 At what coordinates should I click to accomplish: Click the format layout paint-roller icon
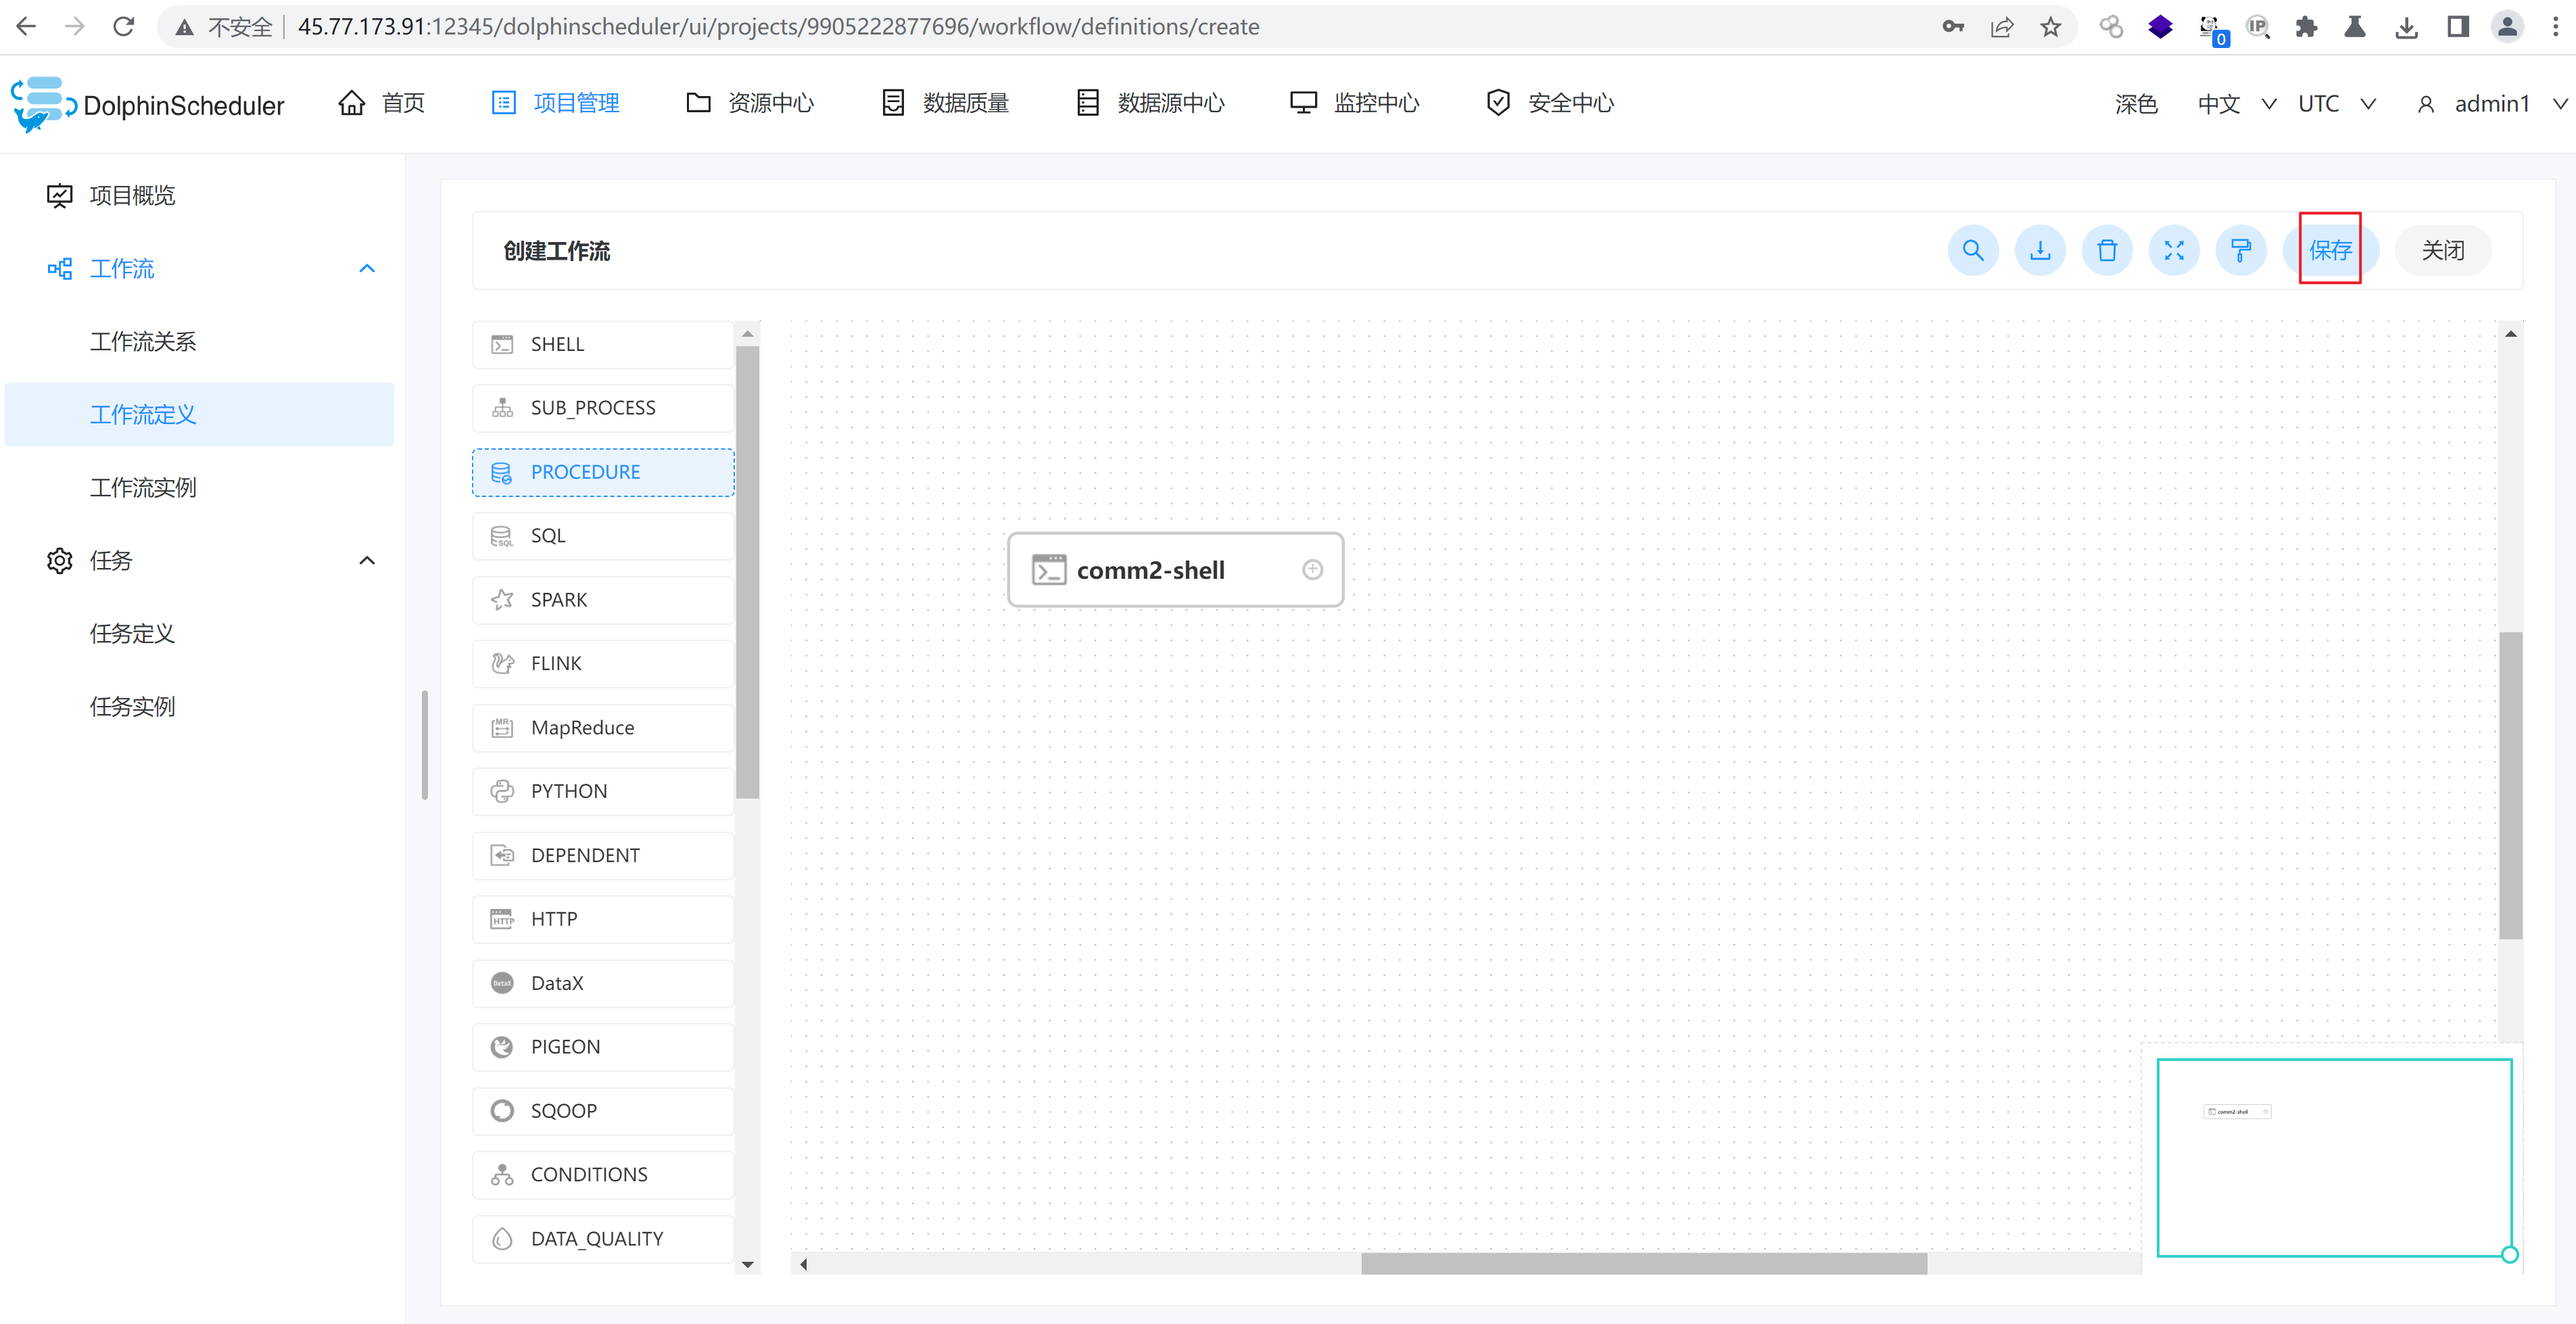coord(2240,250)
